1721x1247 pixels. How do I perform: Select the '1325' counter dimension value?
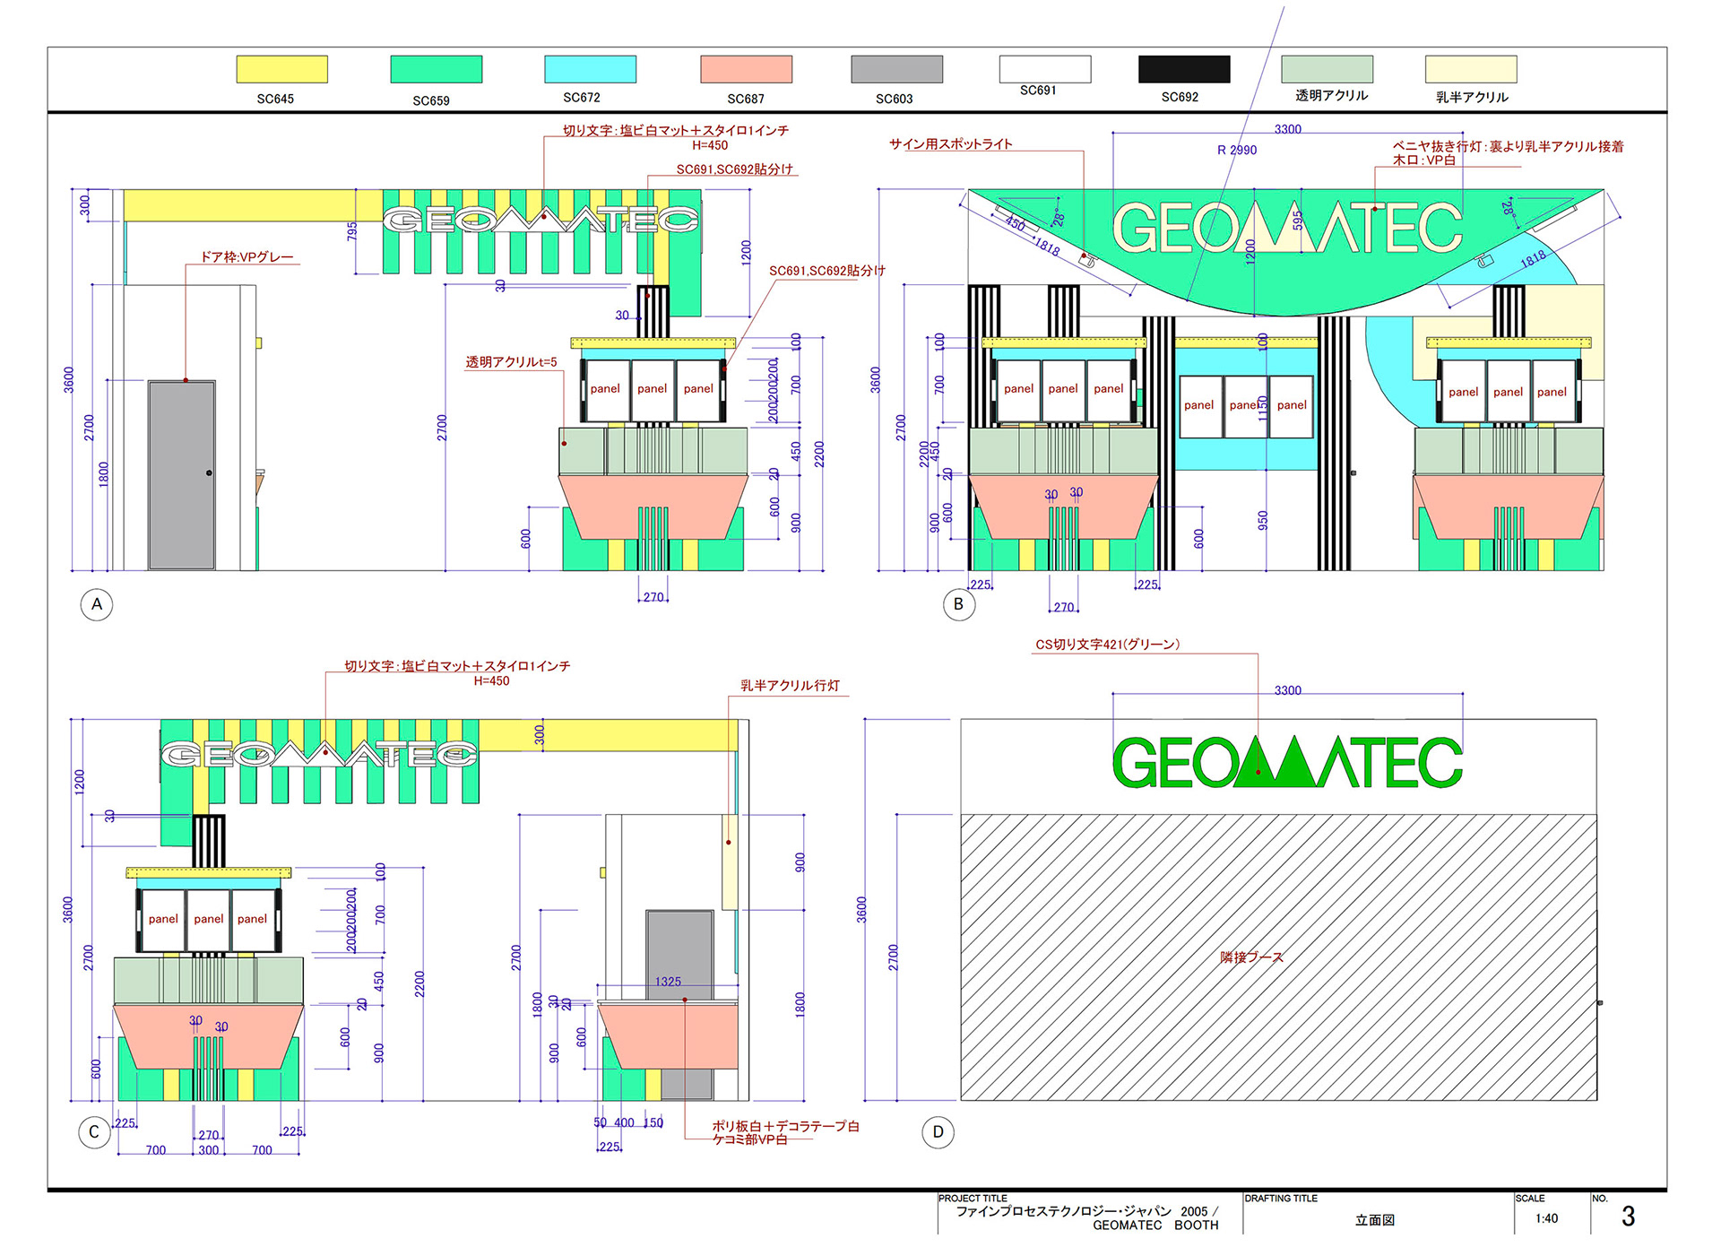(x=668, y=982)
